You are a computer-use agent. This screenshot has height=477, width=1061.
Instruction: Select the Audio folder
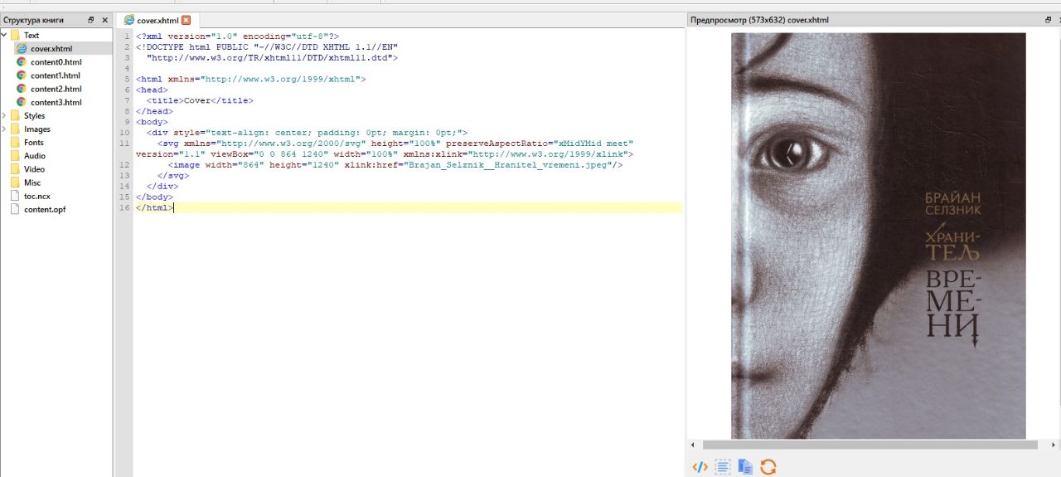[34, 155]
